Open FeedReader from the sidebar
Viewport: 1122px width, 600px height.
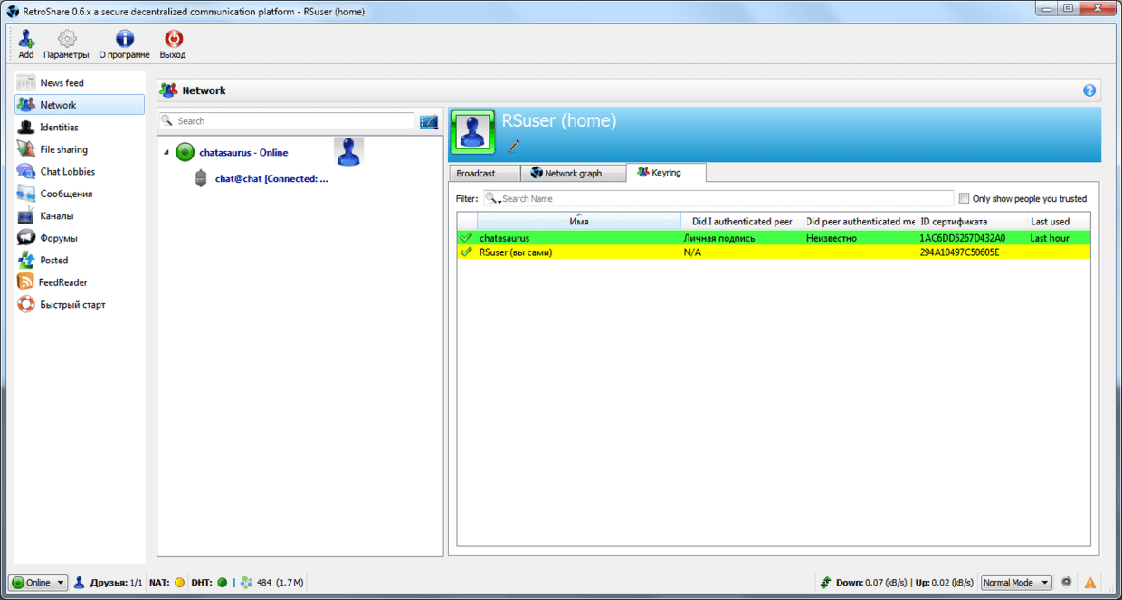pos(62,282)
